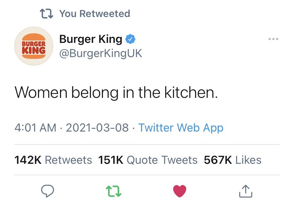
Task: Open the Burger King display name
Action: (91, 39)
